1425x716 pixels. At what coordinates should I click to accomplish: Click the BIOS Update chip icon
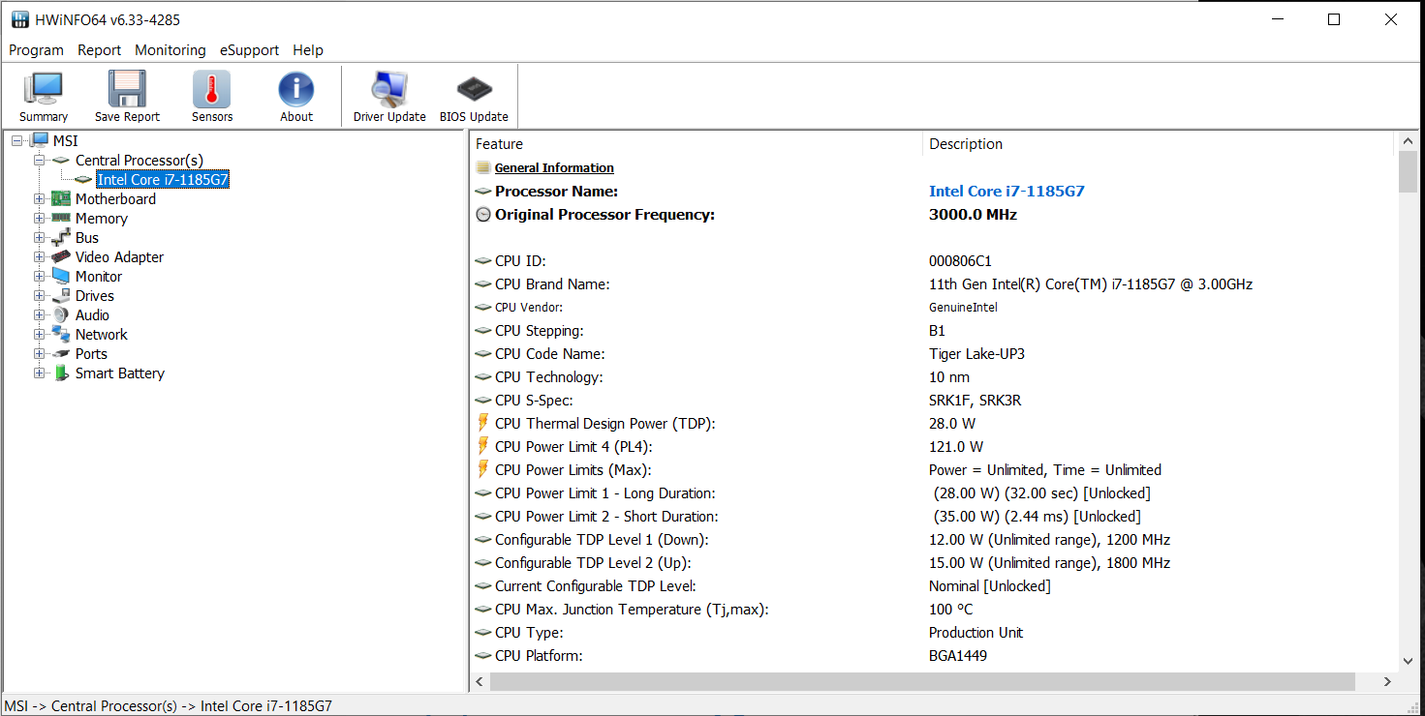(474, 90)
